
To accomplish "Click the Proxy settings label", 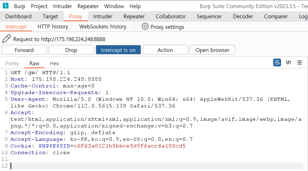I will 167,27.
